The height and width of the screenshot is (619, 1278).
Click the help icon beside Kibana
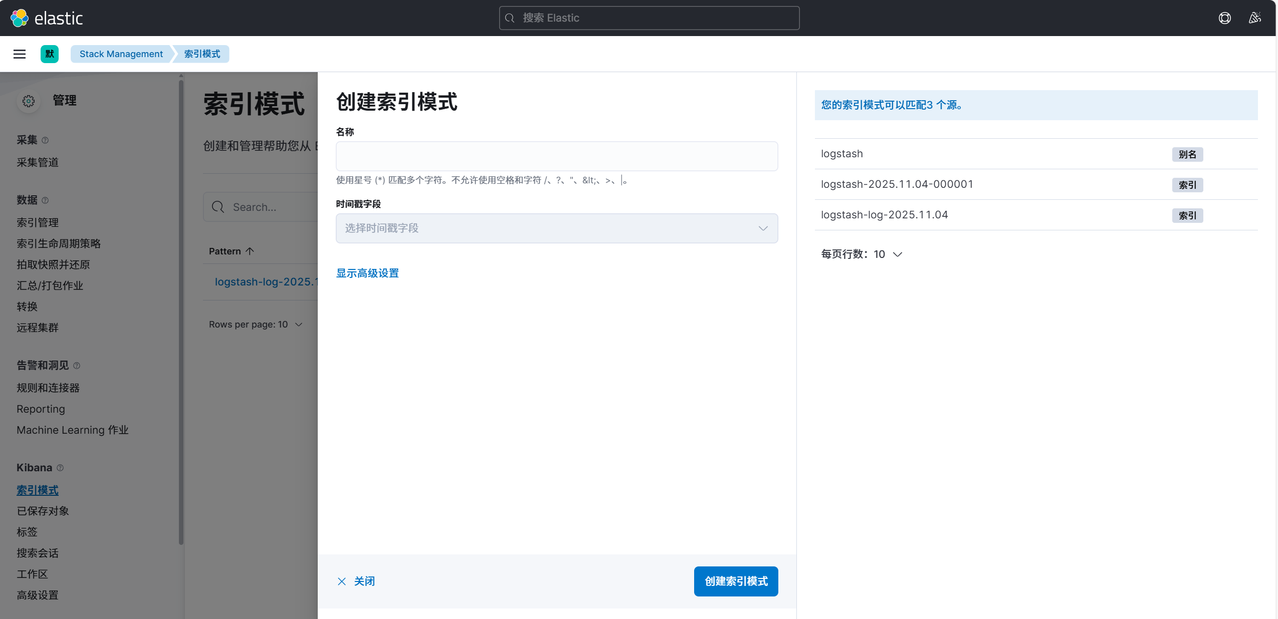60,468
